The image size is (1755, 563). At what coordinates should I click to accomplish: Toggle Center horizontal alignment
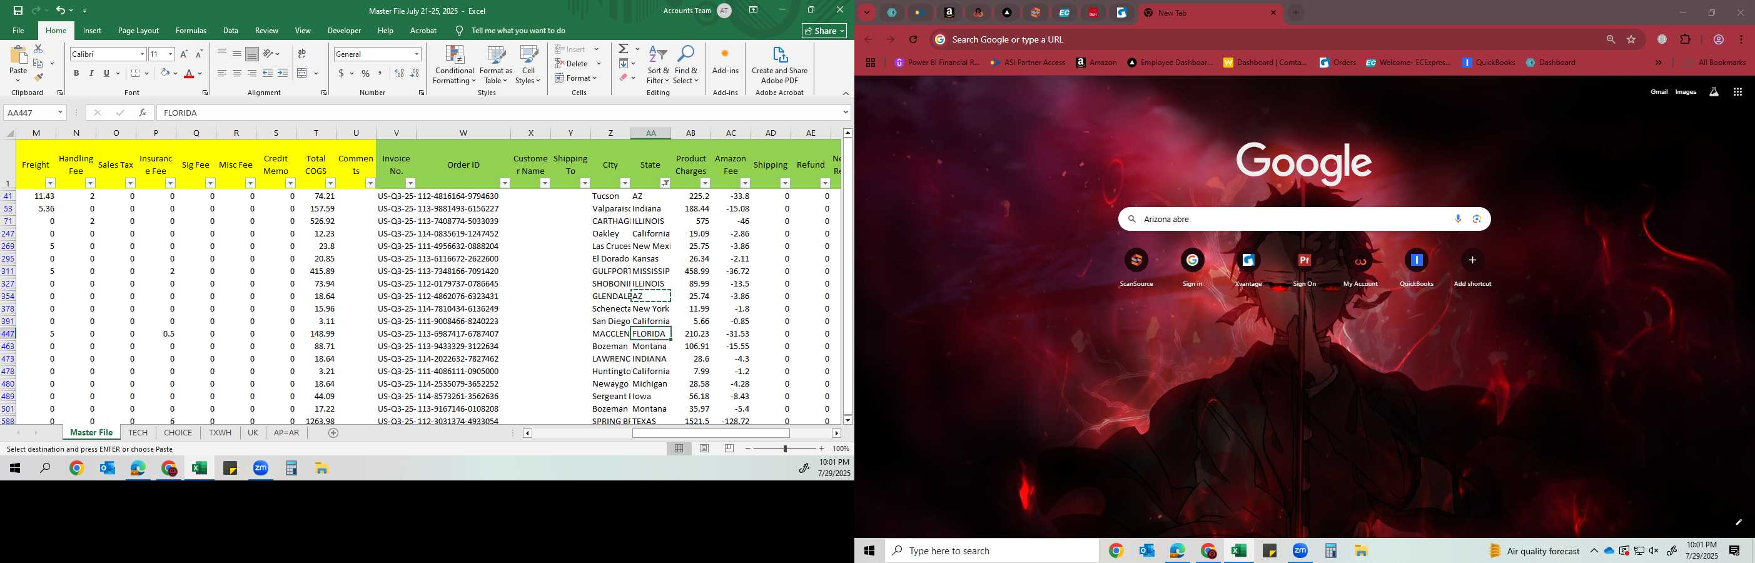coord(237,73)
